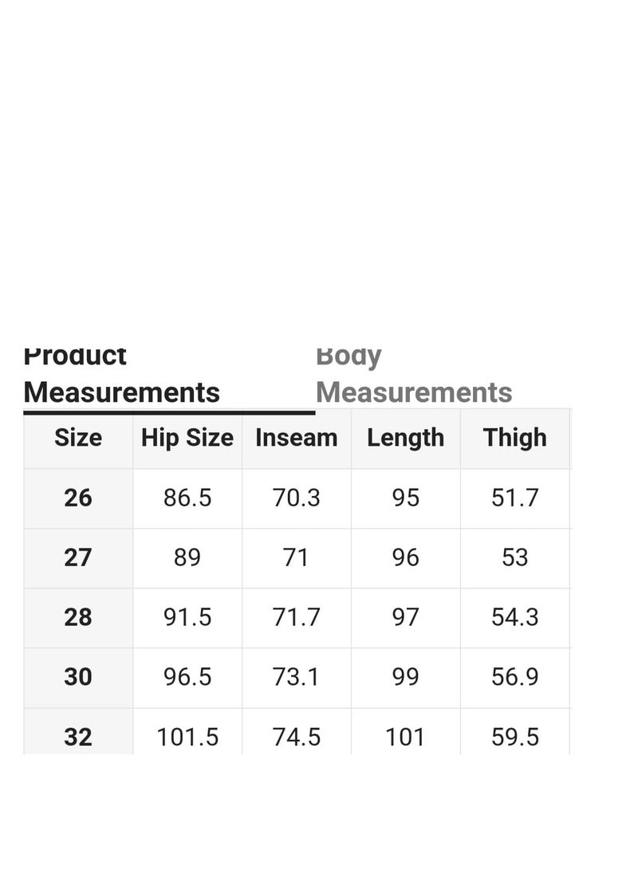Click the 56.9 thigh cell
Image resolution: width=638 pixels, height=870 pixels.
click(x=515, y=677)
